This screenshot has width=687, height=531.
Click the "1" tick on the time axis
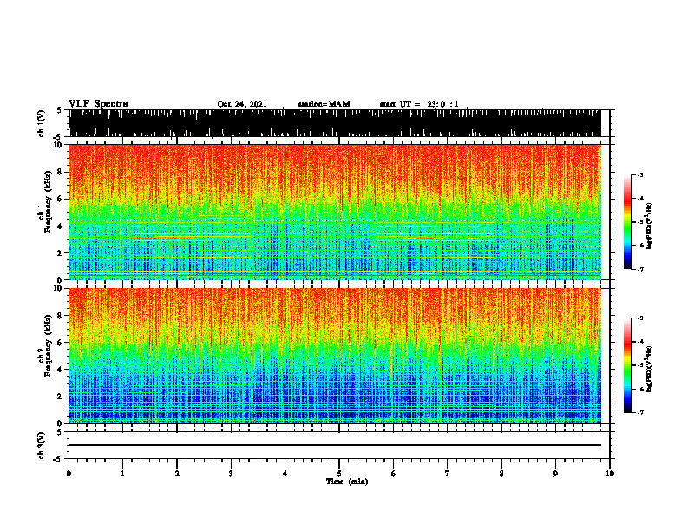[122, 474]
